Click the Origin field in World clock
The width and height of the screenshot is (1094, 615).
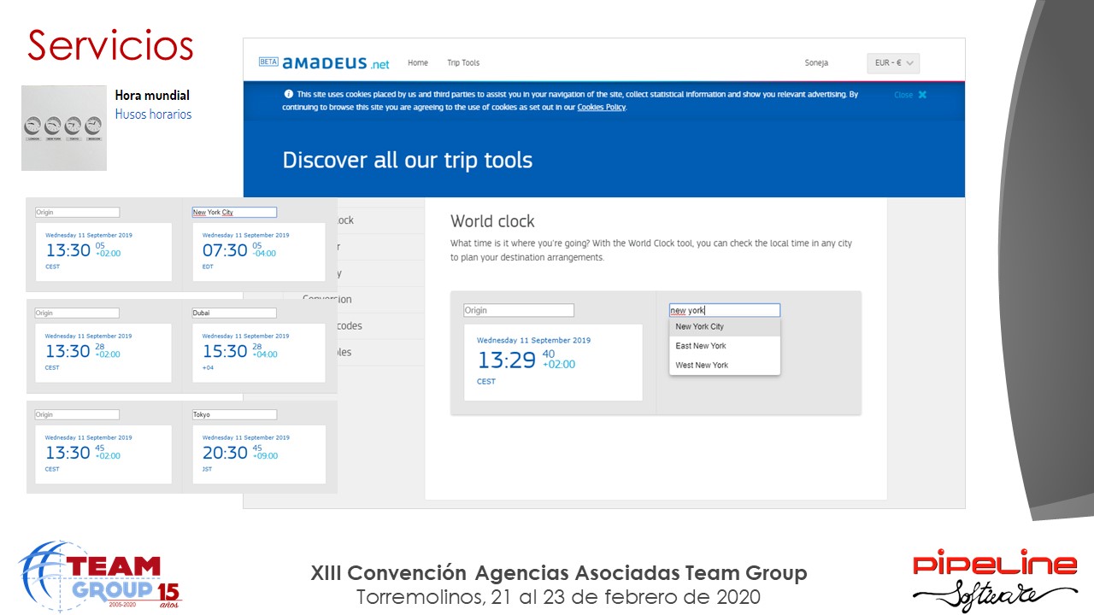pos(519,310)
